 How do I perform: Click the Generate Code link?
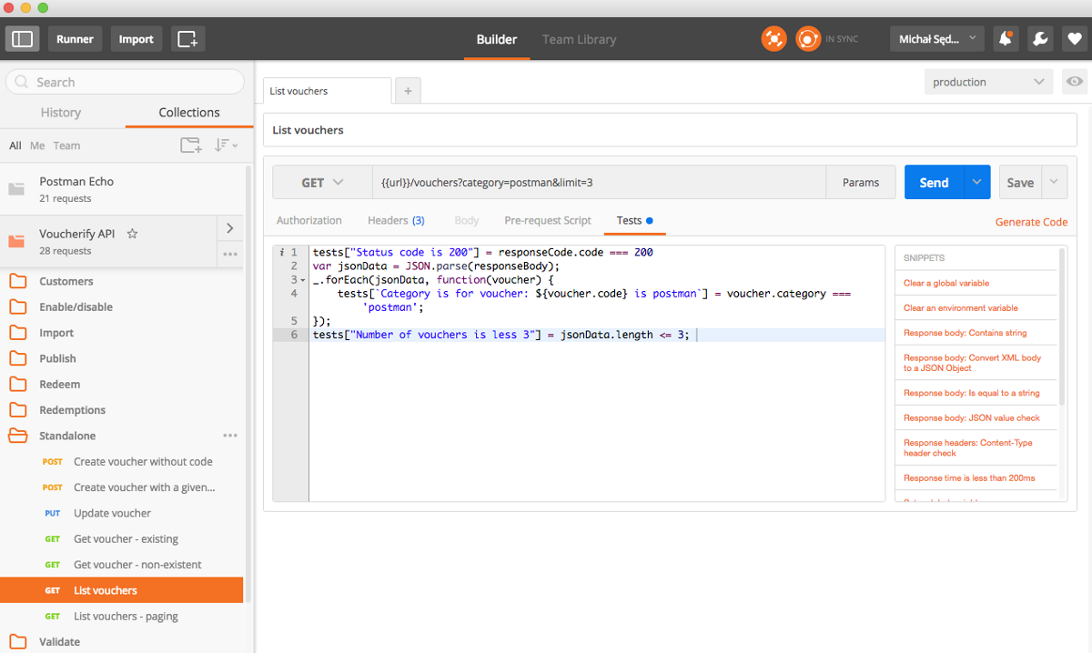(1032, 222)
